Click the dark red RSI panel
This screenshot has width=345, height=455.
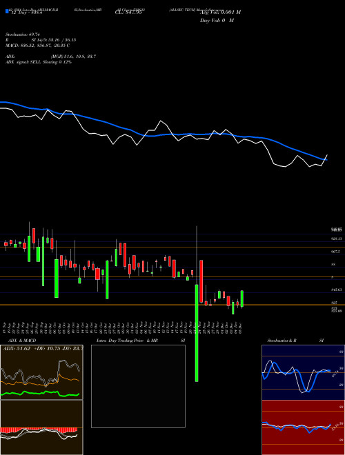[x=303, y=427]
